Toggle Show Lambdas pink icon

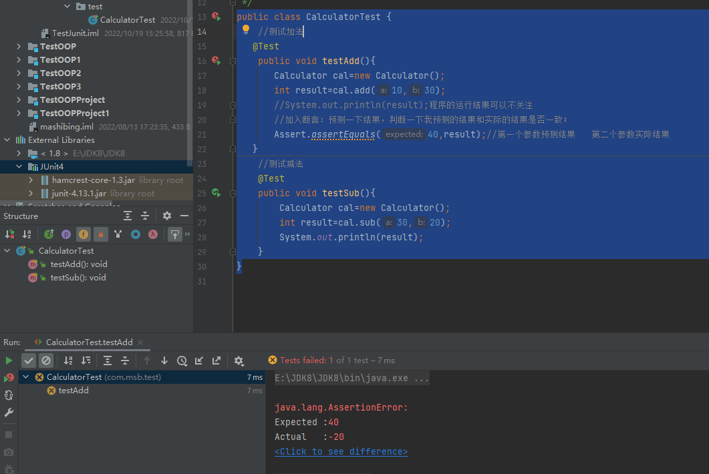pos(153,234)
